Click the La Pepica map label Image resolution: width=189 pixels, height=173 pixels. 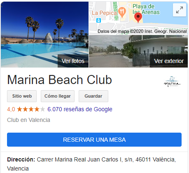pyautogui.click(x=104, y=13)
